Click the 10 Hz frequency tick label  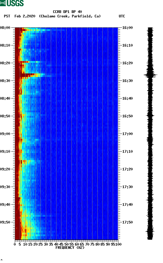(25, 244)
